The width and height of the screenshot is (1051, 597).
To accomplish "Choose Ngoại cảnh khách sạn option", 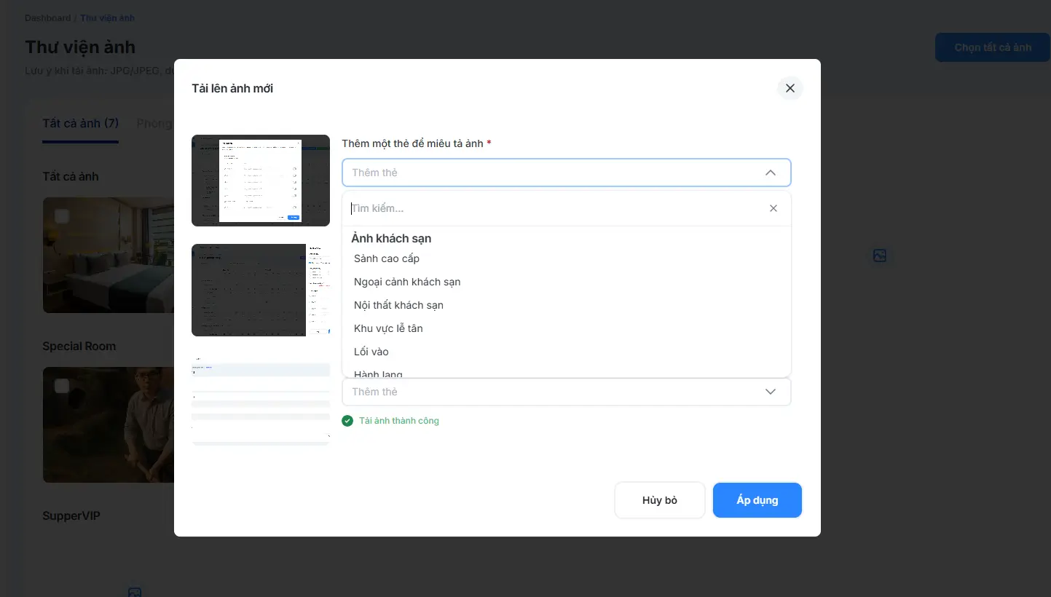I will pos(407,282).
